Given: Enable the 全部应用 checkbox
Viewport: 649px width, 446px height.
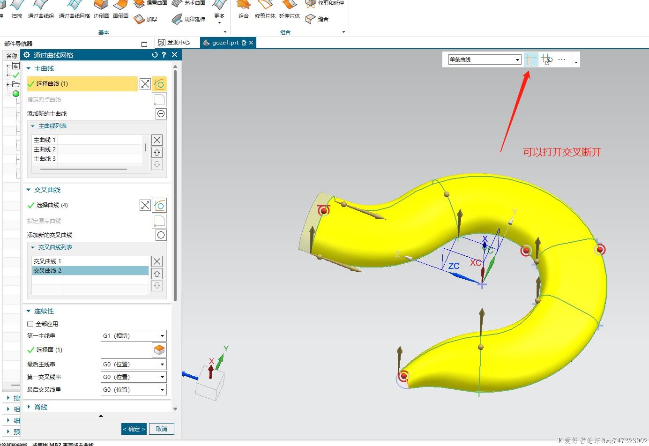Looking at the screenshot, I should click(30, 324).
